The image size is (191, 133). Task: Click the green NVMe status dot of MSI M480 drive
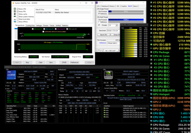coord(104,111)
